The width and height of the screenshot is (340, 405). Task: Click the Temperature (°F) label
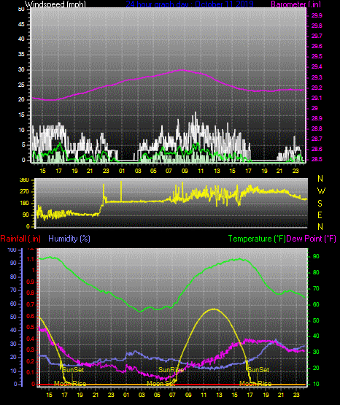tap(257, 239)
